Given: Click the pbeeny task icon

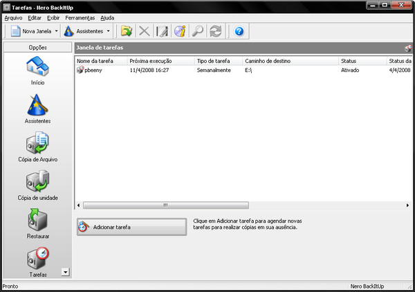Looking at the screenshot, I should click(80, 70).
